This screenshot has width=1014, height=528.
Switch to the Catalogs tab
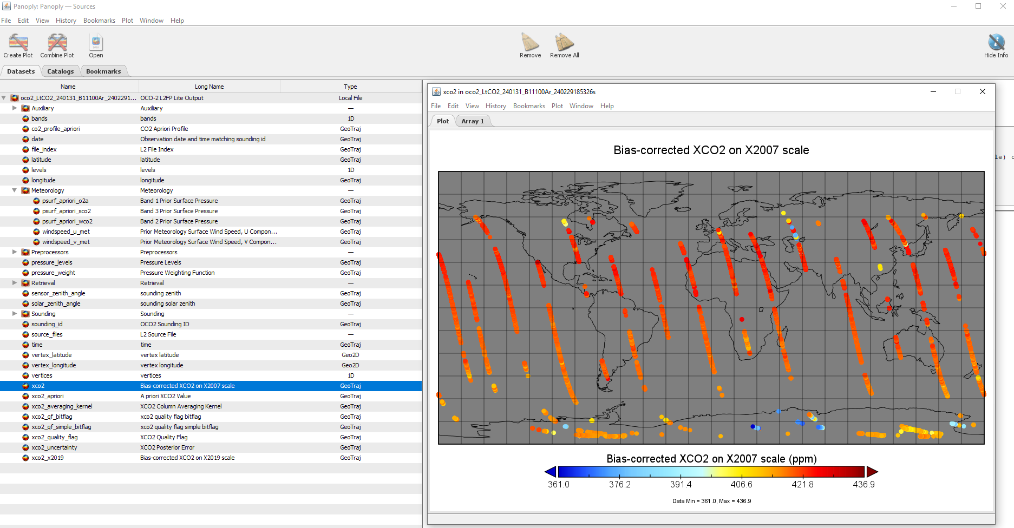tap(60, 71)
